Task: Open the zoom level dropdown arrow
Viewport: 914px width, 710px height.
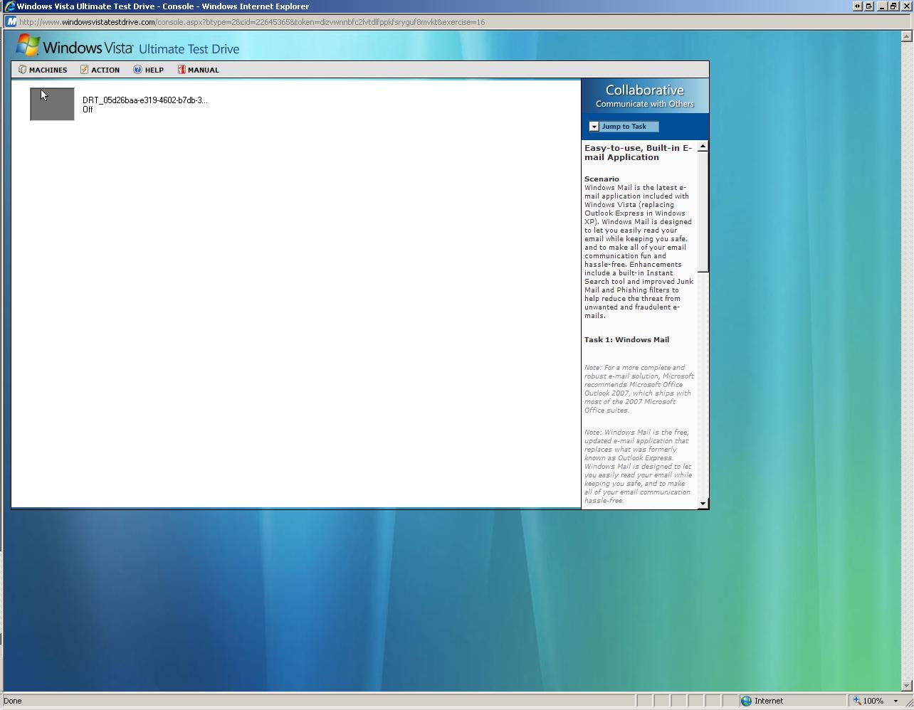Action: pyautogui.click(x=895, y=701)
